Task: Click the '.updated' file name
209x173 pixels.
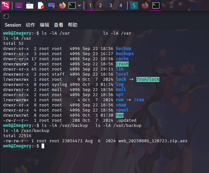Action: (126, 120)
